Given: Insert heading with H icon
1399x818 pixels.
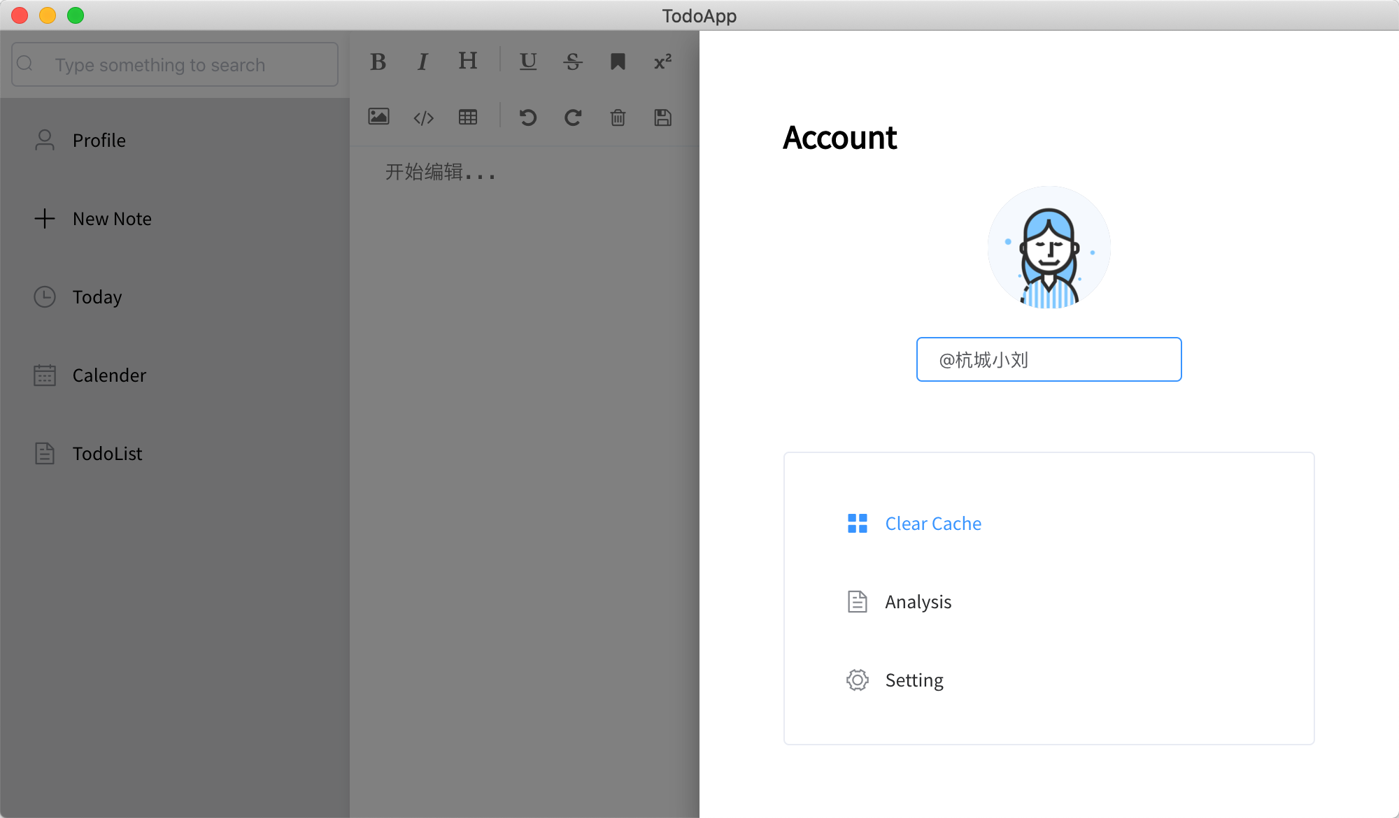Looking at the screenshot, I should pyautogui.click(x=467, y=61).
